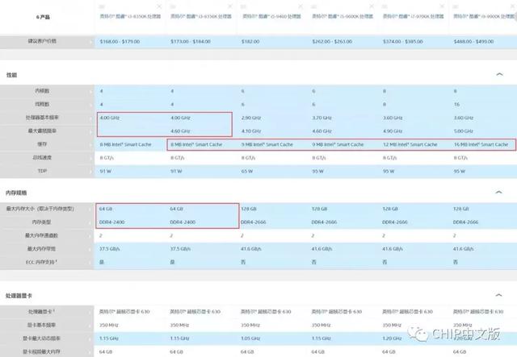Viewport: 517px width, 357px height.
Task: Open the i9-9900K processor product link
Action: click(485, 16)
